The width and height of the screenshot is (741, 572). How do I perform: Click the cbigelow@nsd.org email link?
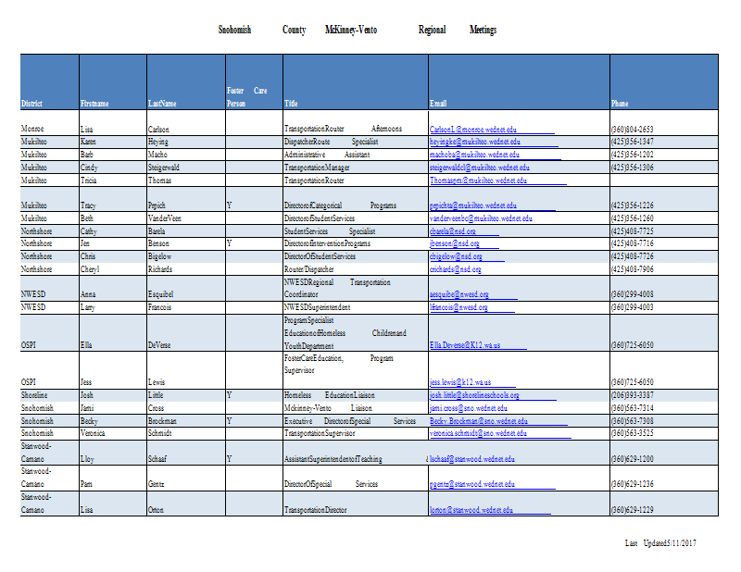pos(456,256)
